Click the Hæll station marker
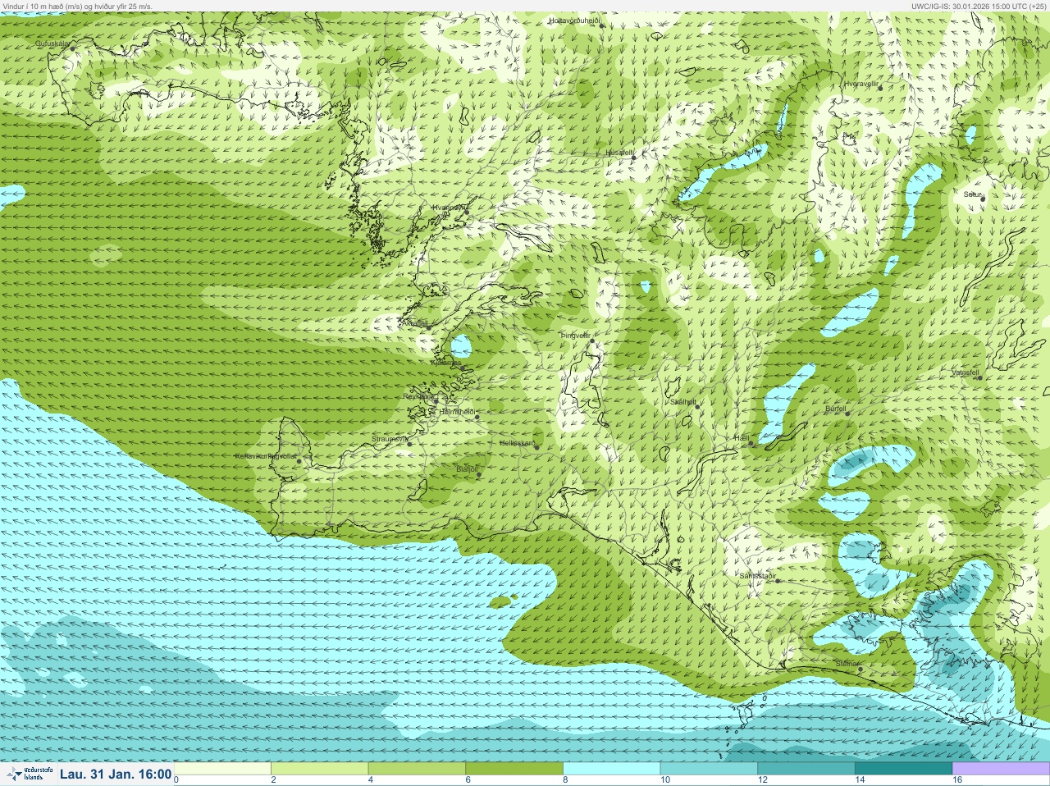Viewport: 1050px width, 786px height. pyautogui.click(x=751, y=443)
